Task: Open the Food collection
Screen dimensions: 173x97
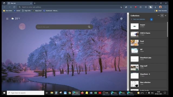Action: coord(148,43)
